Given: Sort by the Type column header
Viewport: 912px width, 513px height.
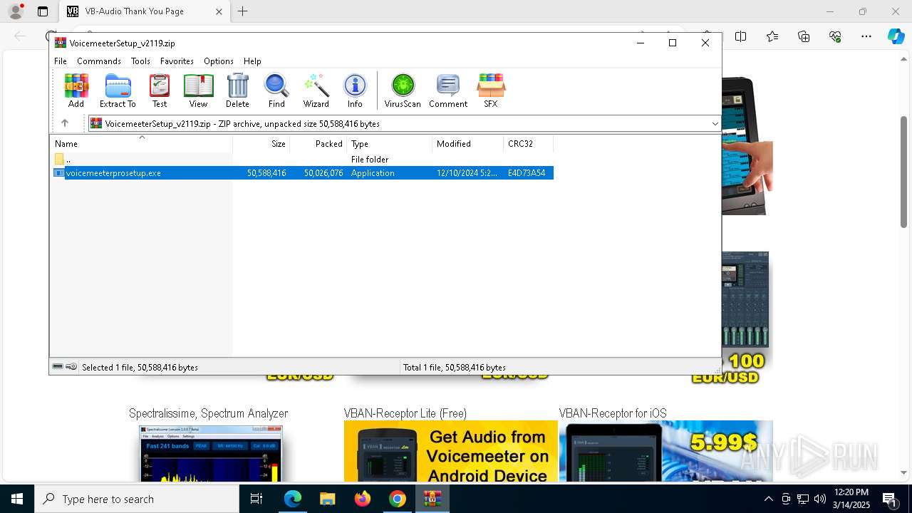Looking at the screenshot, I should 390,144.
